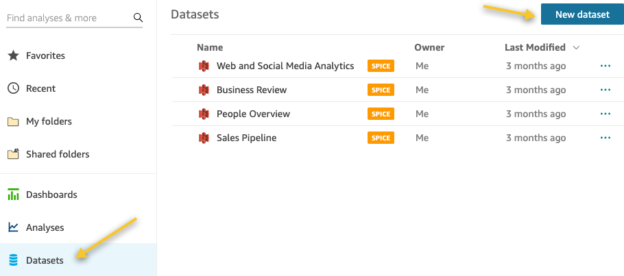This screenshot has height=276, width=624.
Task: Open options menu for Sales Pipeline
Action: coord(605,138)
